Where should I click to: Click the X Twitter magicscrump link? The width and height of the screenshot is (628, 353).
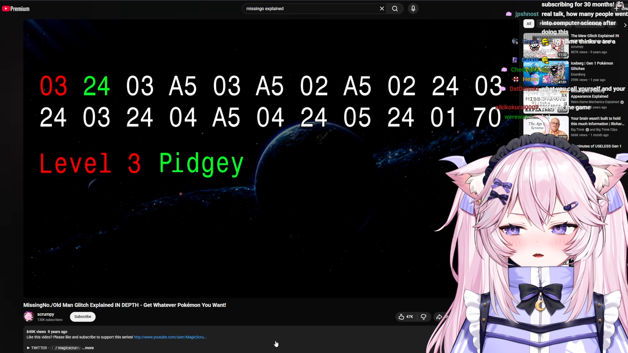(x=67, y=348)
